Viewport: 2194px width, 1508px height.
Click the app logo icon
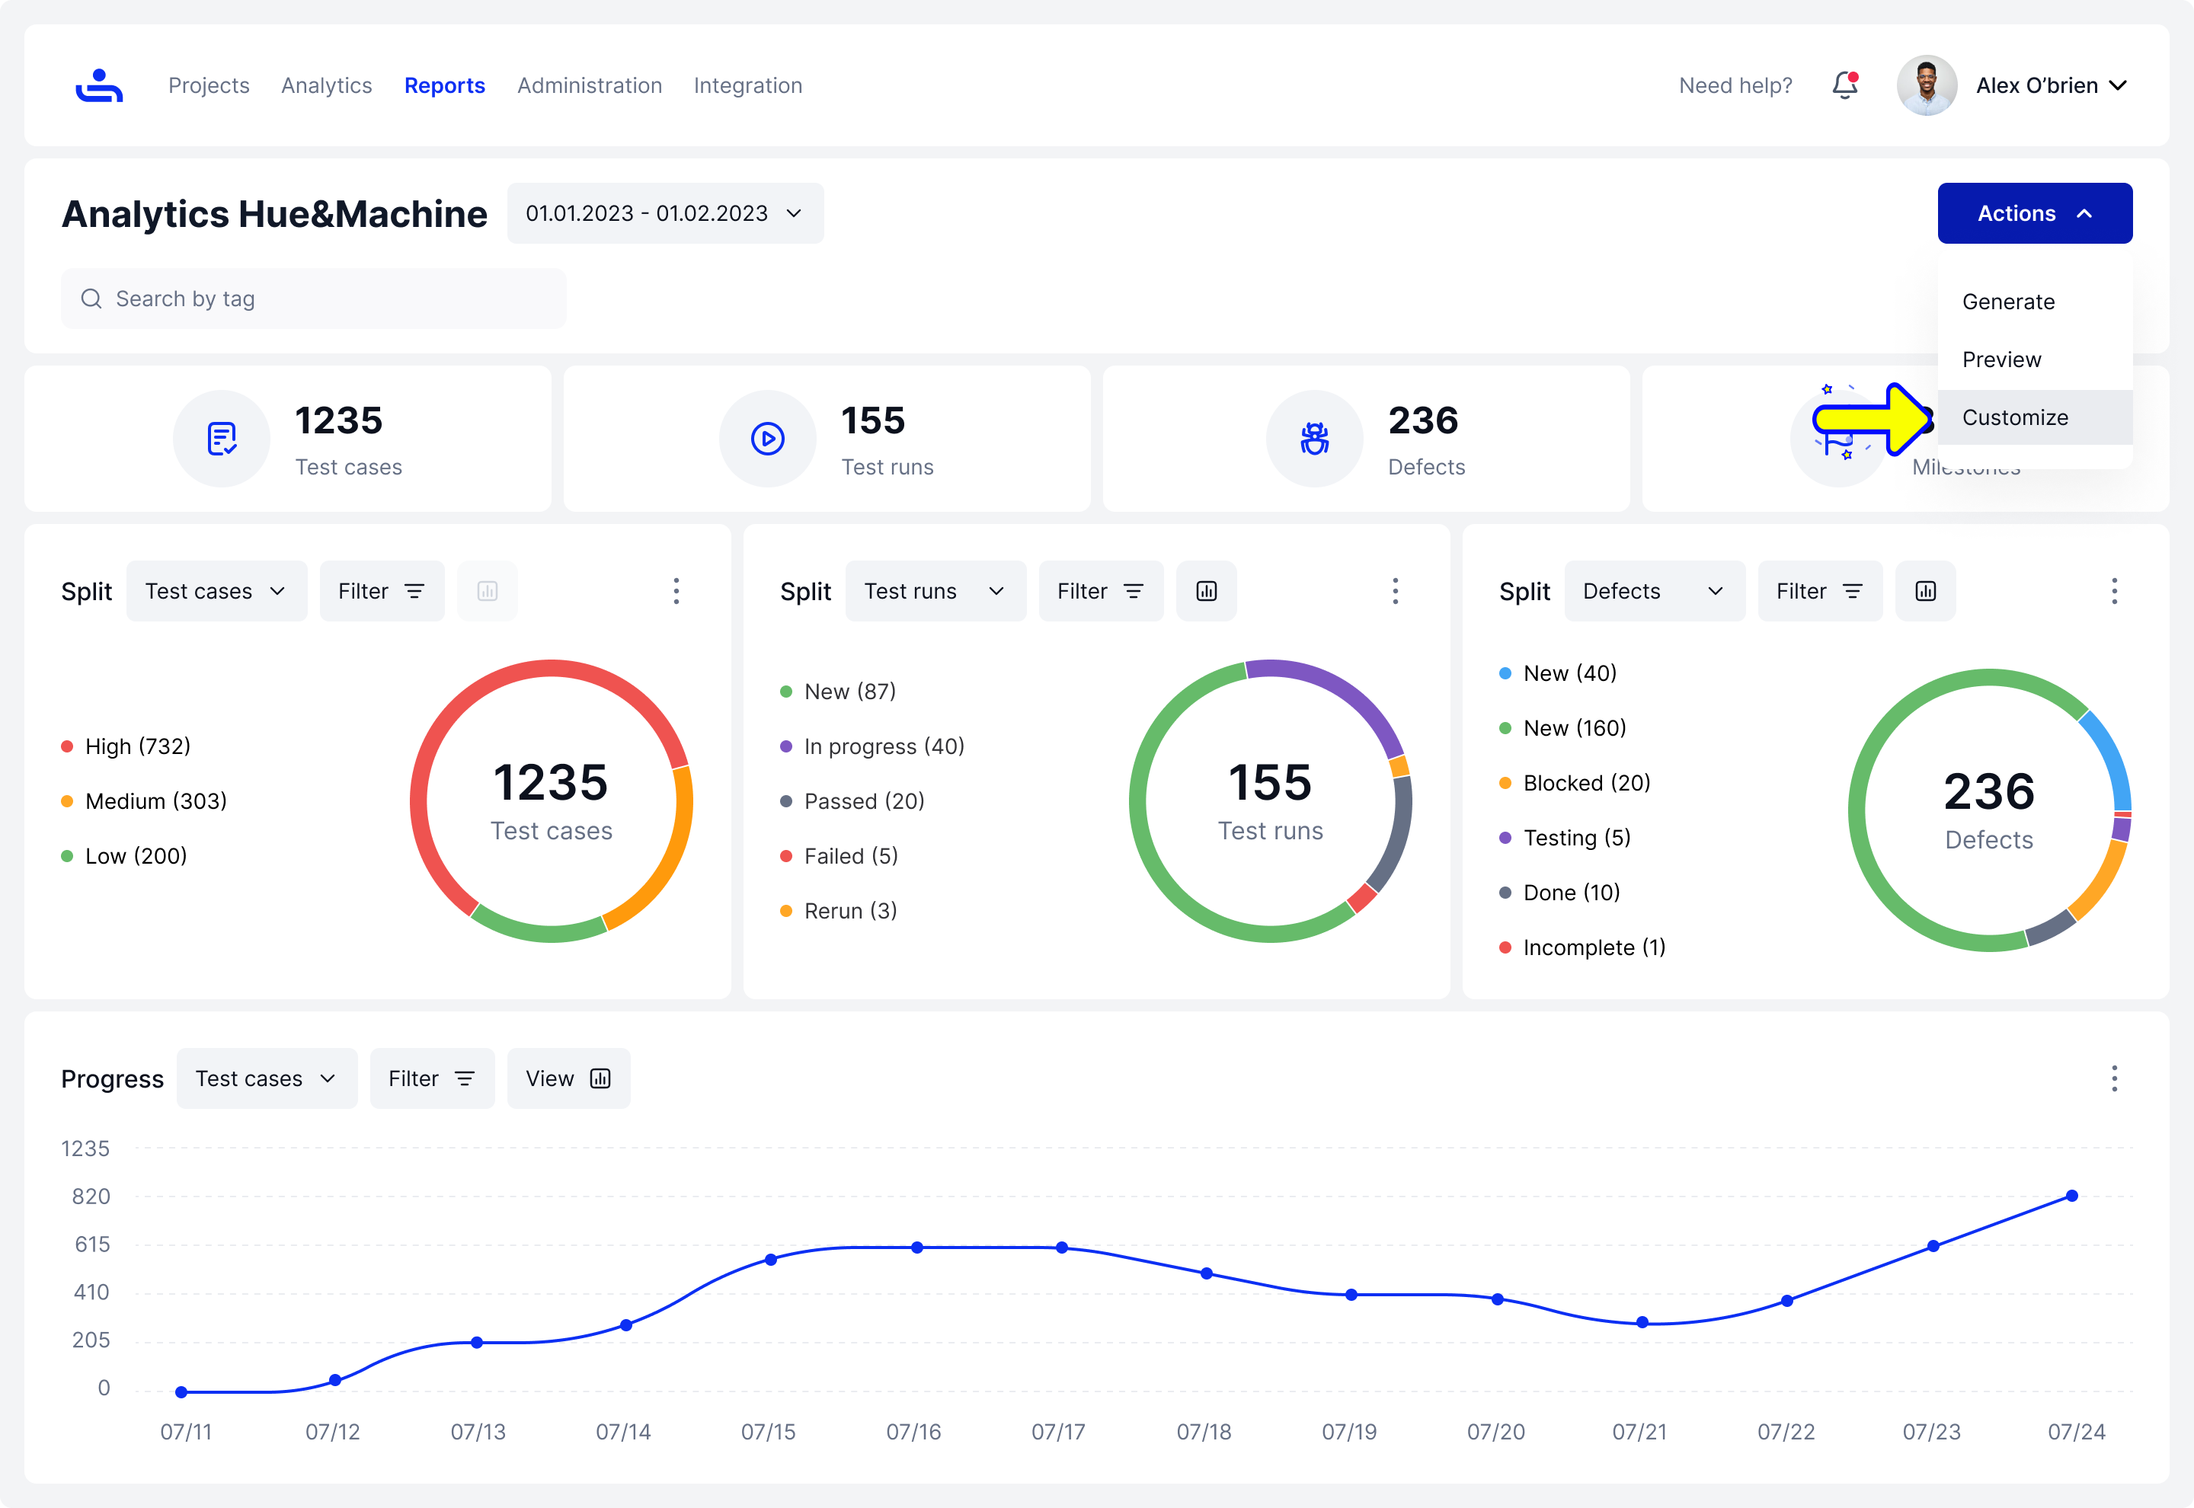point(99,86)
